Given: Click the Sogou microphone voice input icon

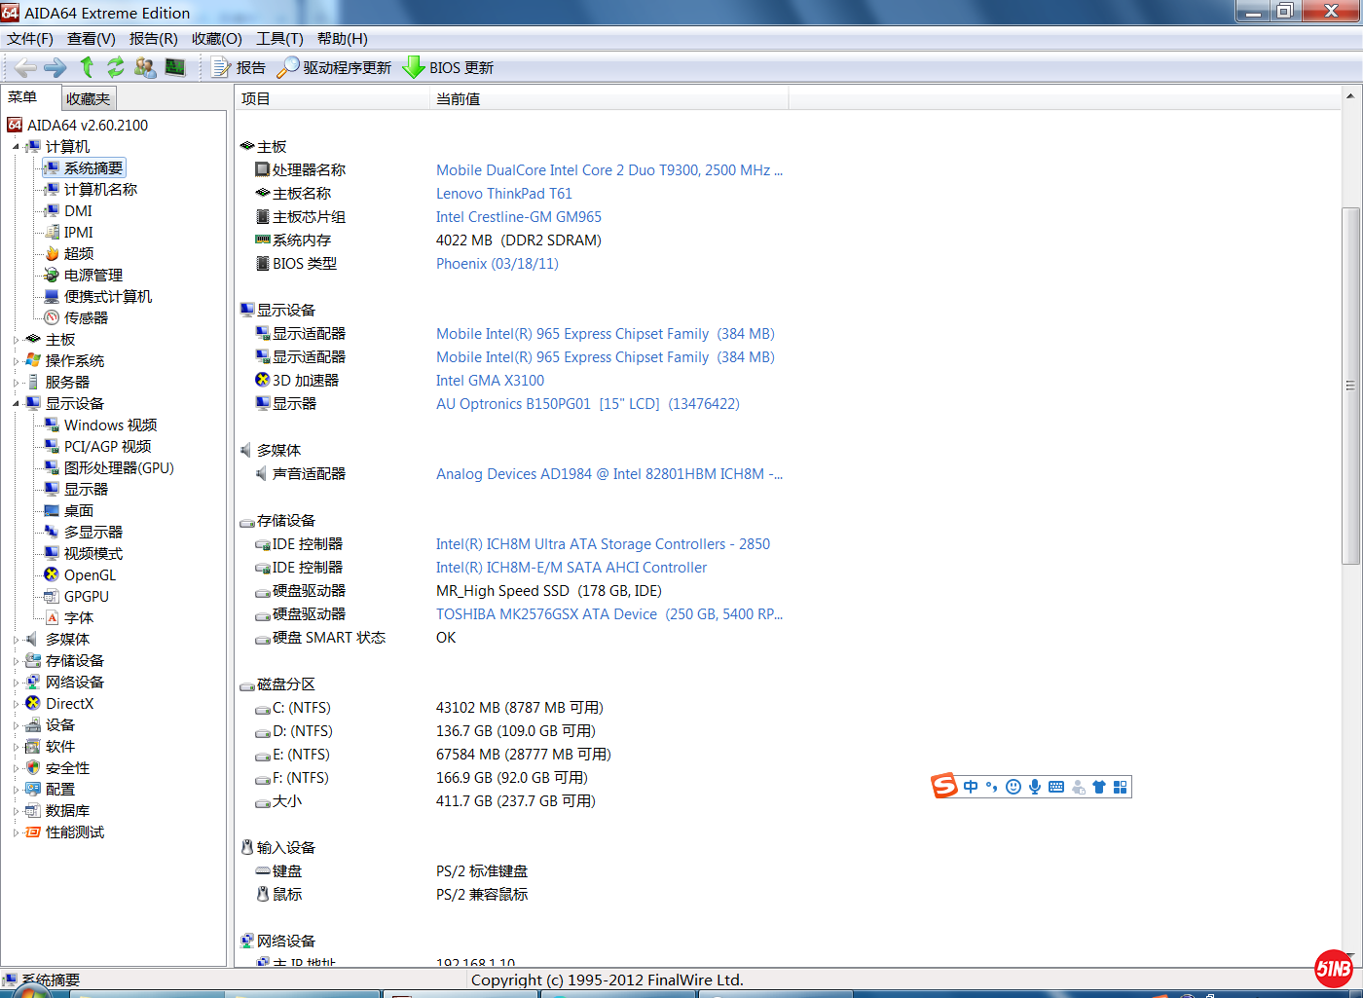Looking at the screenshot, I should [1035, 787].
